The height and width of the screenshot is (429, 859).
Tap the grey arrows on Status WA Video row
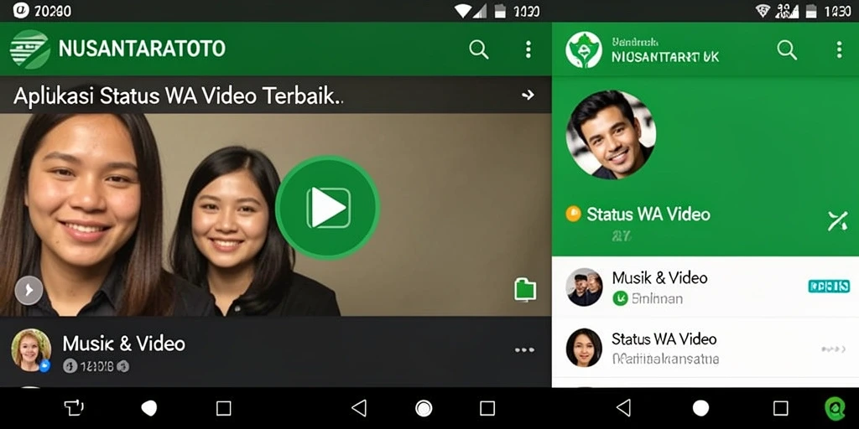(x=835, y=349)
